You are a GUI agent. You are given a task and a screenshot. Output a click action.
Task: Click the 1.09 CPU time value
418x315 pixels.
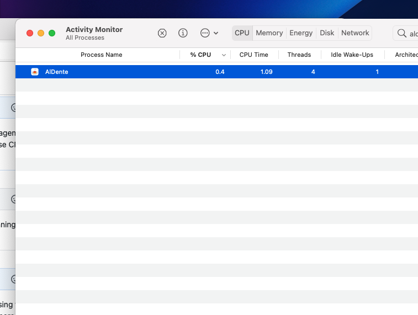[266, 72]
